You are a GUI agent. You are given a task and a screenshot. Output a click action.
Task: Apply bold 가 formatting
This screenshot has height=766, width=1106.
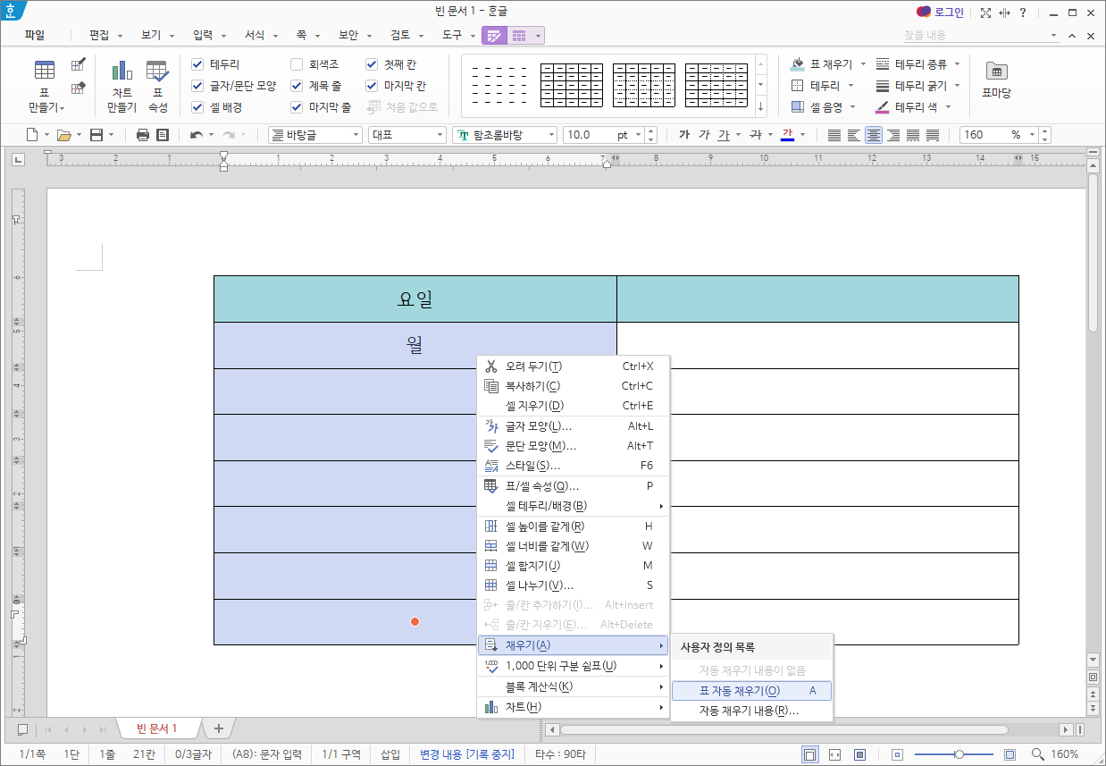coord(684,135)
